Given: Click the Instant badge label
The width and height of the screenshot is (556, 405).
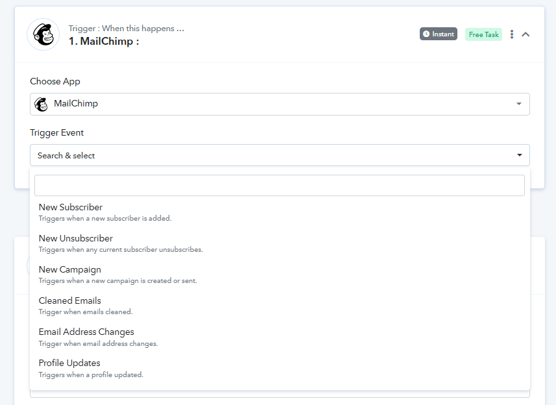Looking at the screenshot, I should click(x=443, y=34).
